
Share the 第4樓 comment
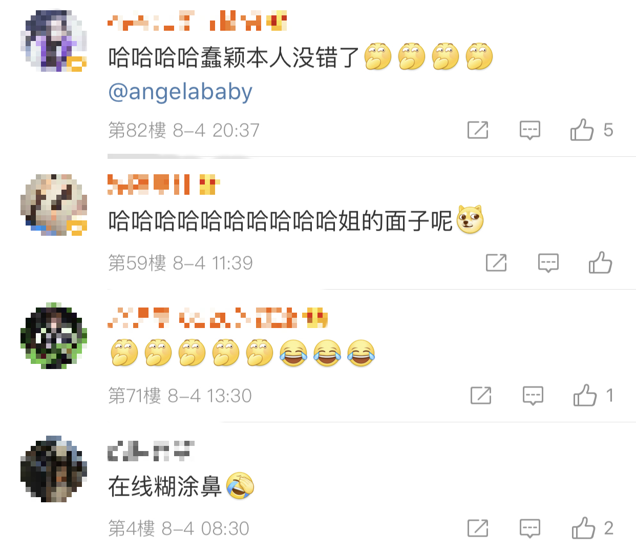[478, 528]
